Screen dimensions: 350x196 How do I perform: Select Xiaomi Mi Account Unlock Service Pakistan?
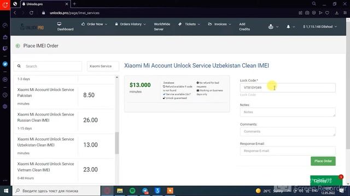45,93
